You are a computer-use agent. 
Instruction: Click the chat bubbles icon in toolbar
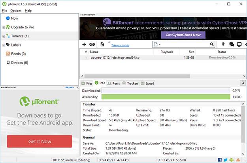pyautogui.click(x=232, y=44)
